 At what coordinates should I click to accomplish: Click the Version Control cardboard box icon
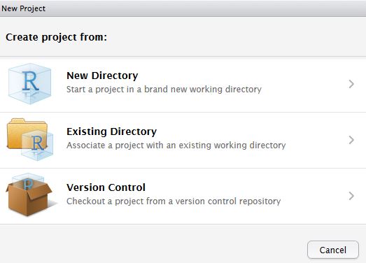[x=29, y=194]
